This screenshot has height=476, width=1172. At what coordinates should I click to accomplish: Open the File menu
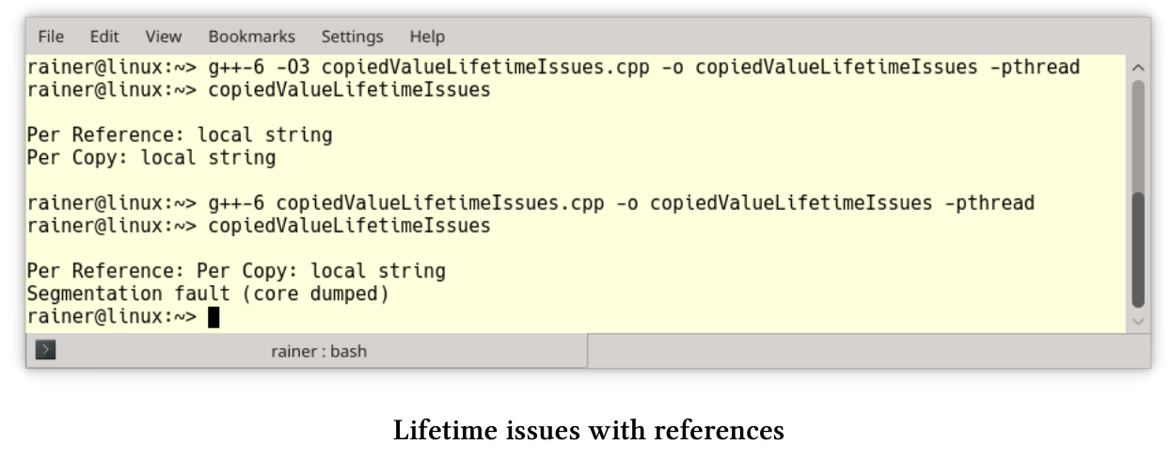point(51,37)
